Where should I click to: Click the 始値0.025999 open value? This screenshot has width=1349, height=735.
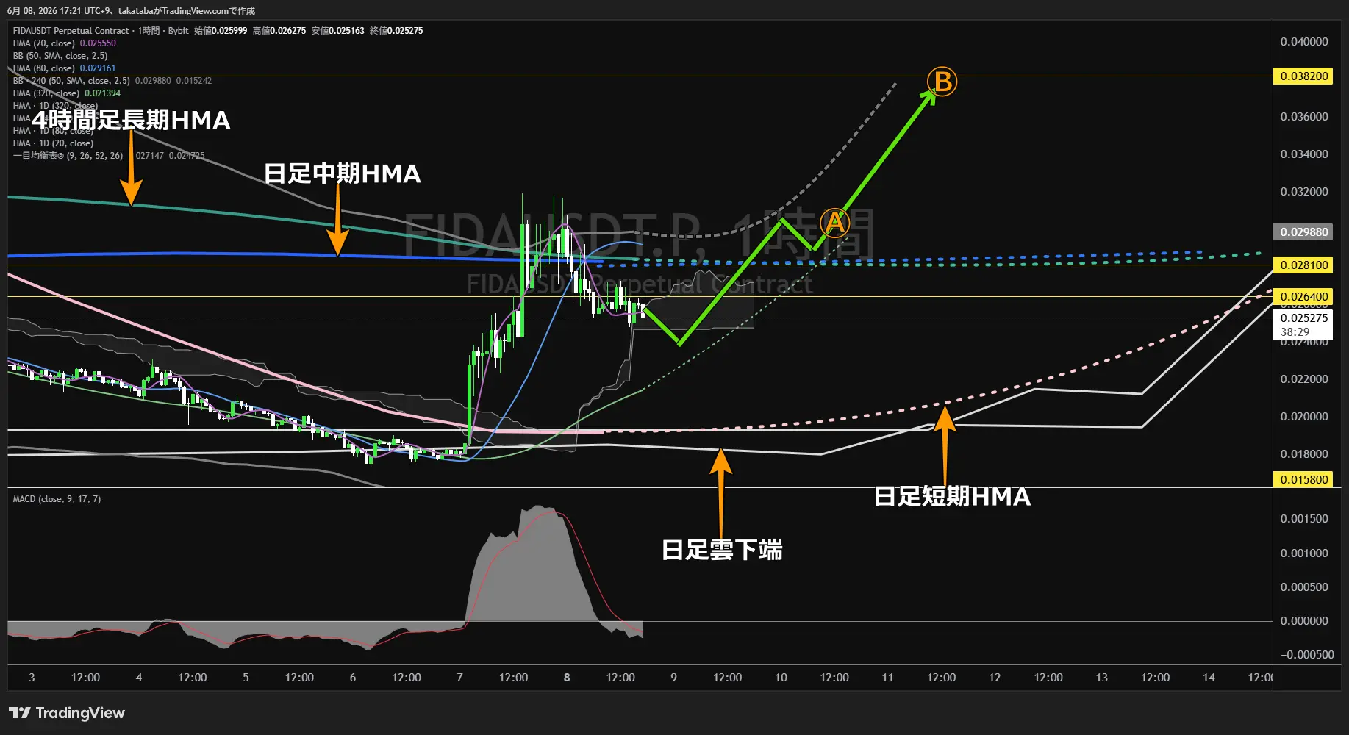(221, 31)
